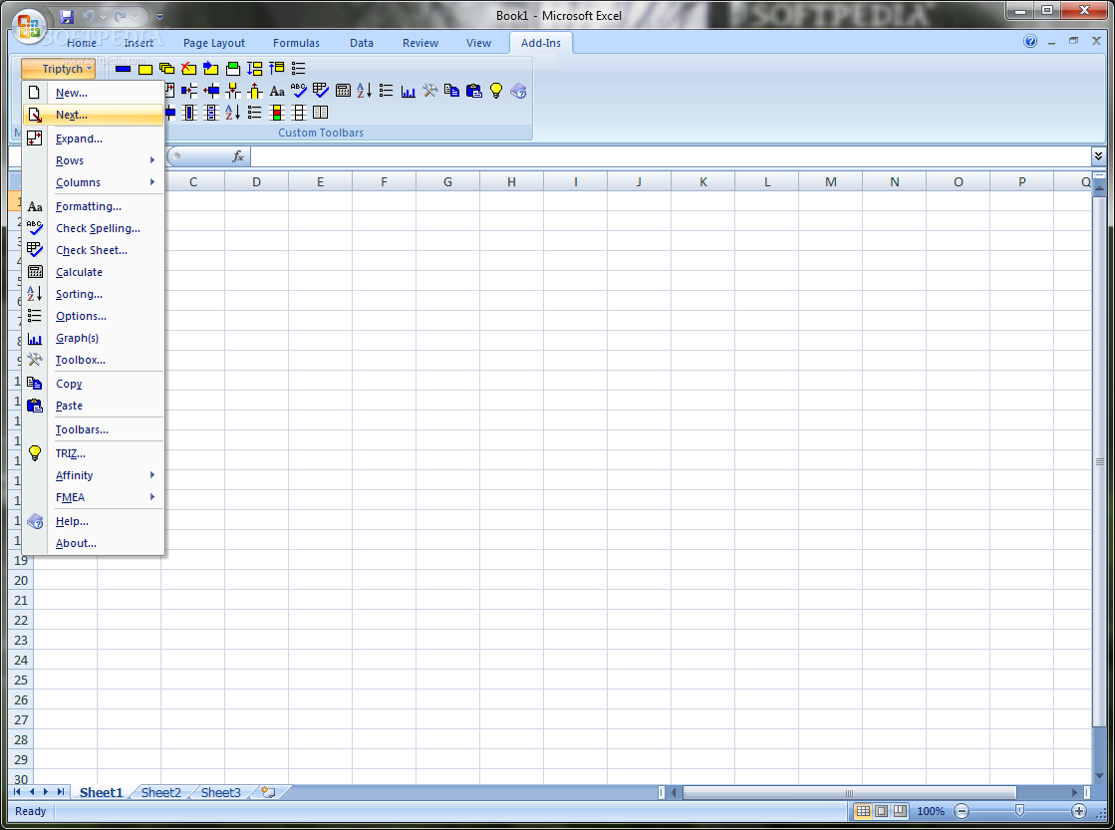Screen dimensions: 1115x830
Task: Select Toolbars... in the Triptych menu
Action: (93, 430)
